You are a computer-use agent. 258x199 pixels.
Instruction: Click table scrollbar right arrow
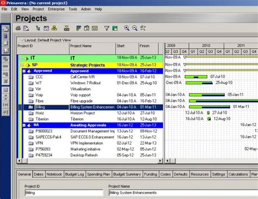pyautogui.click(x=160, y=160)
